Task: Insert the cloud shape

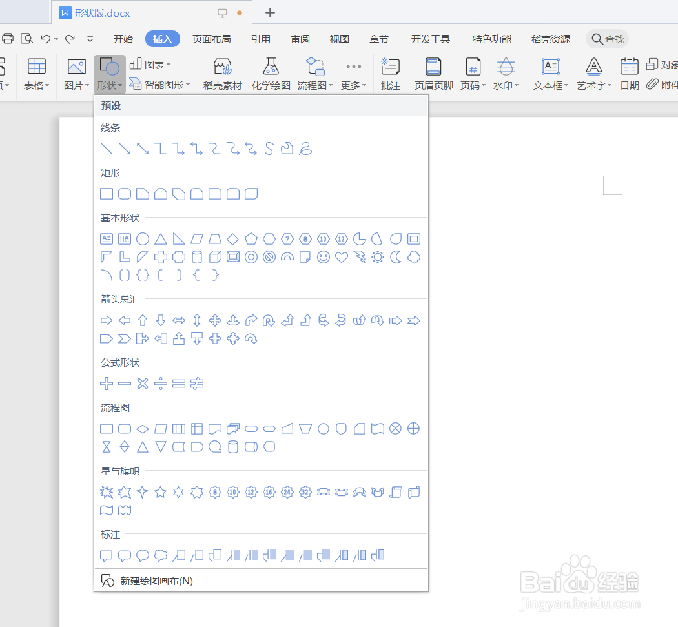Action: [414, 257]
